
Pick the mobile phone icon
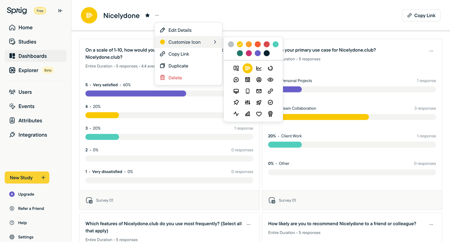[248, 91]
